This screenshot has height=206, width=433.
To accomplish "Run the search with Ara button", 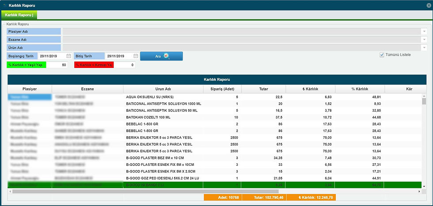I will pos(161,56).
